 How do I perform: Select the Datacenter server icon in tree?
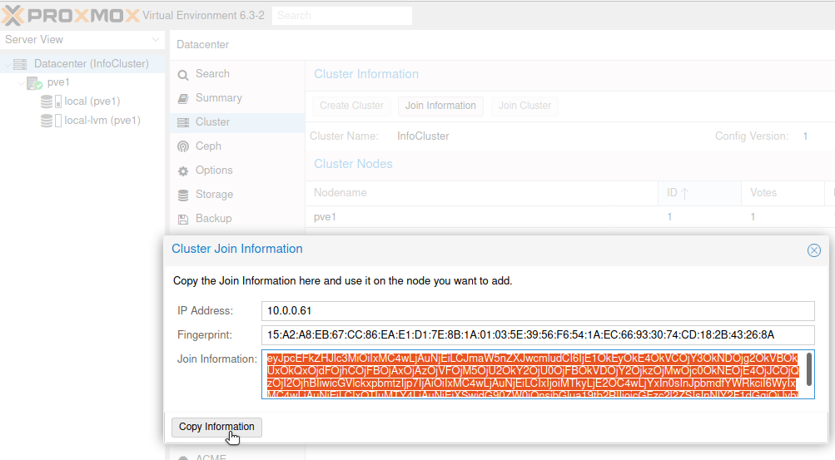[x=20, y=64]
